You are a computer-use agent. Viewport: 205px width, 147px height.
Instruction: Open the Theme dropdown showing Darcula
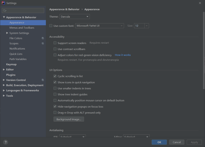75,17
